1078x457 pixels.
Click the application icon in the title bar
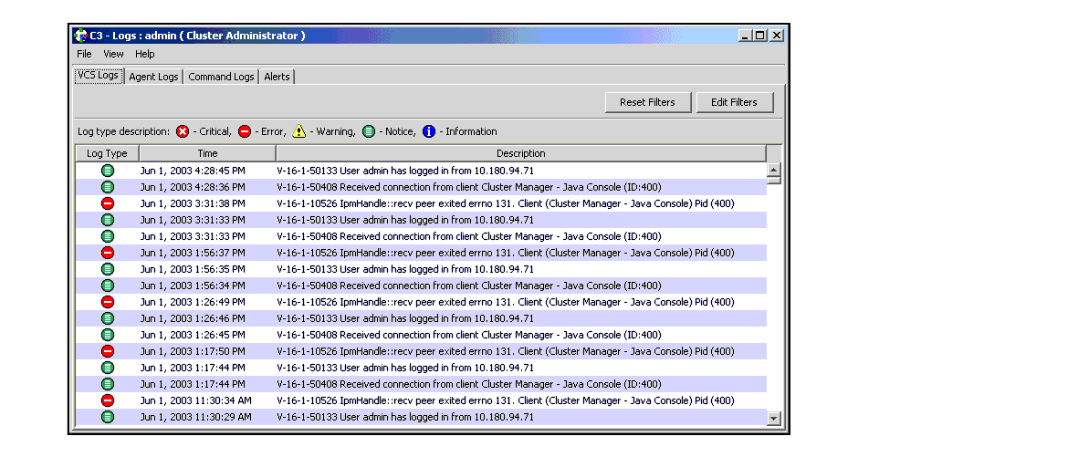(x=80, y=36)
